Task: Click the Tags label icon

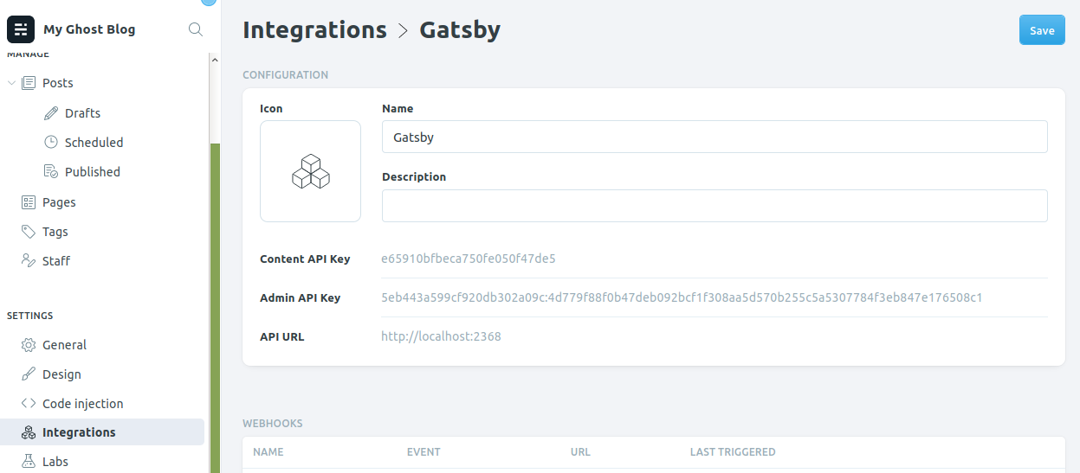Action: (29, 232)
